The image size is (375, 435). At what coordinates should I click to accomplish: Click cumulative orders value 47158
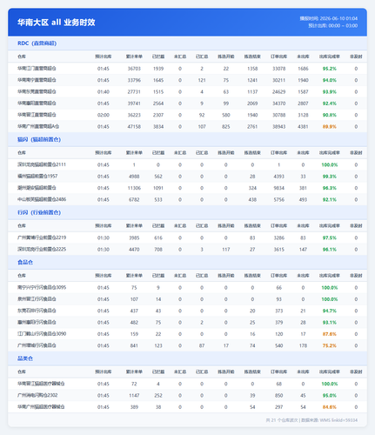click(x=134, y=127)
